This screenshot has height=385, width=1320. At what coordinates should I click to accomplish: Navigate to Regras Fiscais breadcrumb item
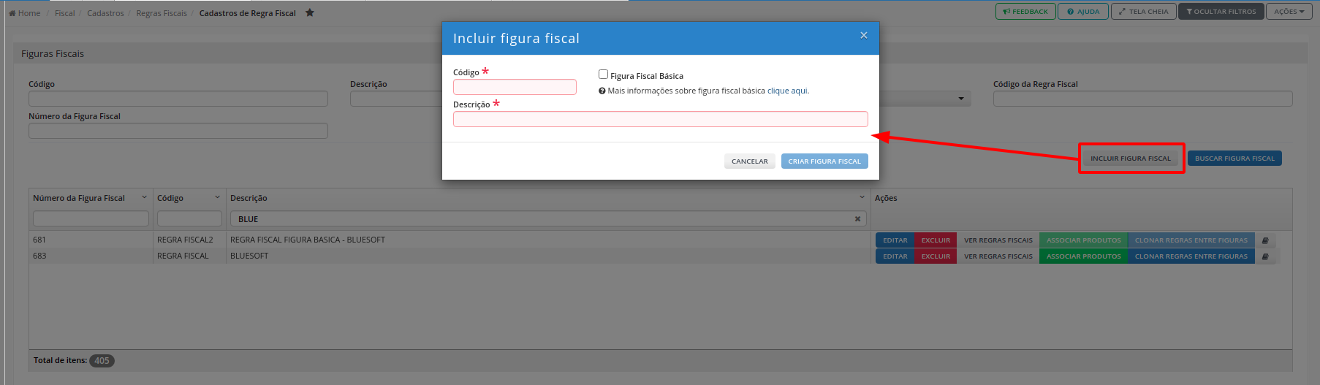point(162,13)
